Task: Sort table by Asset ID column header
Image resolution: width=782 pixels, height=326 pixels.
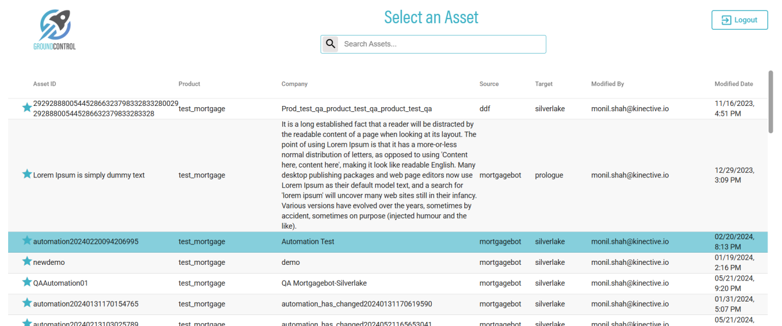Action: click(x=45, y=84)
